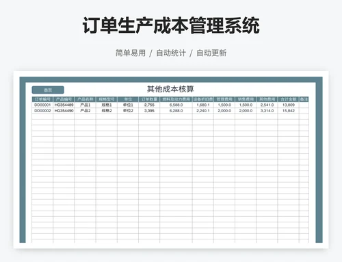Image resolution: width=342 pixels, height=262 pixels.
Task: Select the 订单编号 column header
Action: pyautogui.click(x=42, y=99)
